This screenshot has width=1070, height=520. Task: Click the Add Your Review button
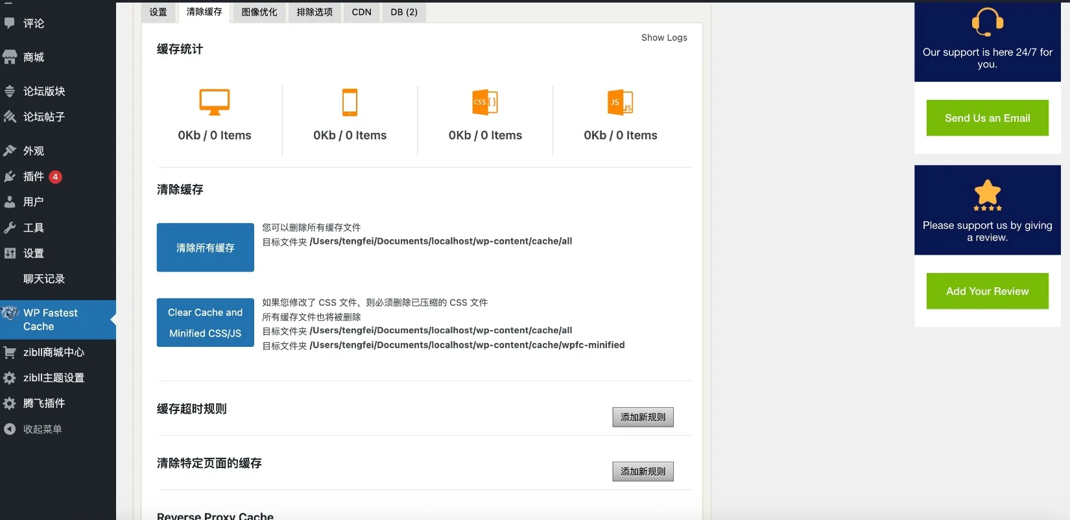988,291
